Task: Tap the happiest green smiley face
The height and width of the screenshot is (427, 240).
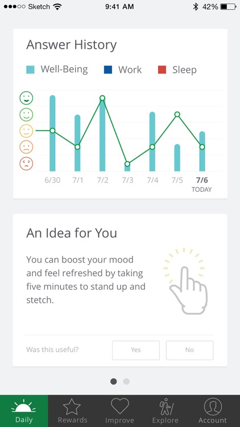Action: tap(26, 98)
